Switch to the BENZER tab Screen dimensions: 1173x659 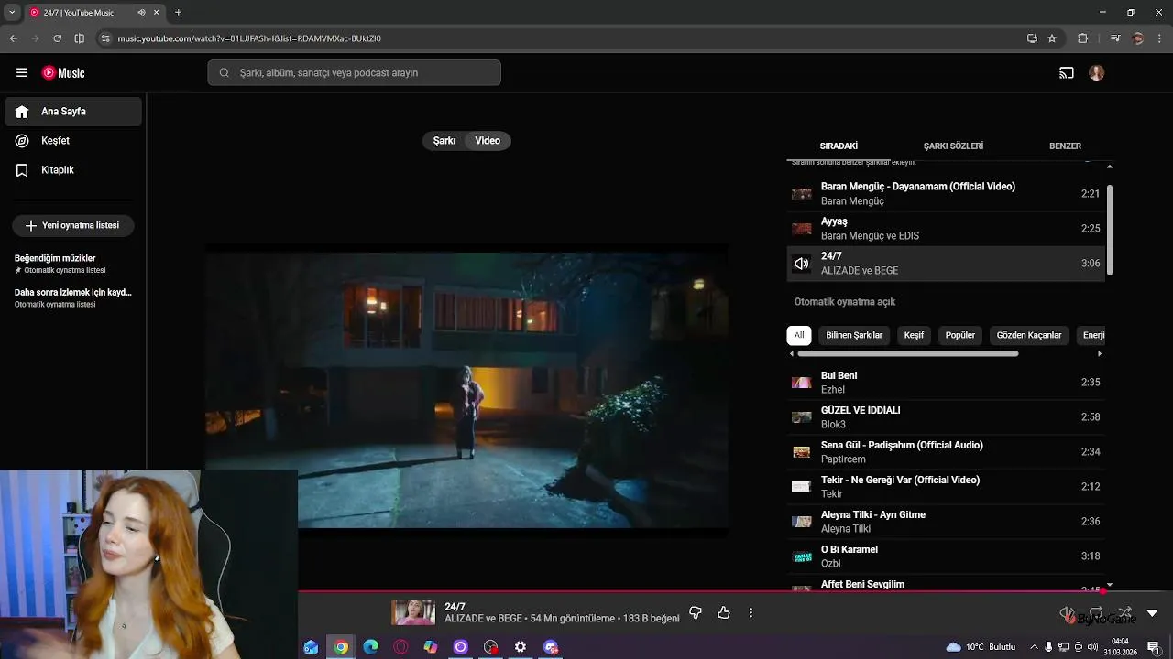pos(1065,146)
